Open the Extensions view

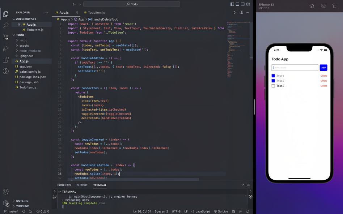tap(6, 60)
